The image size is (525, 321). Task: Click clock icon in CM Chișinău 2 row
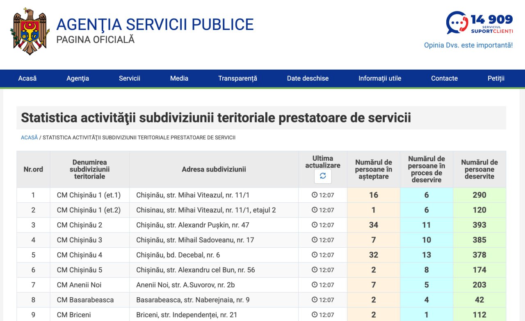[315, 225]
